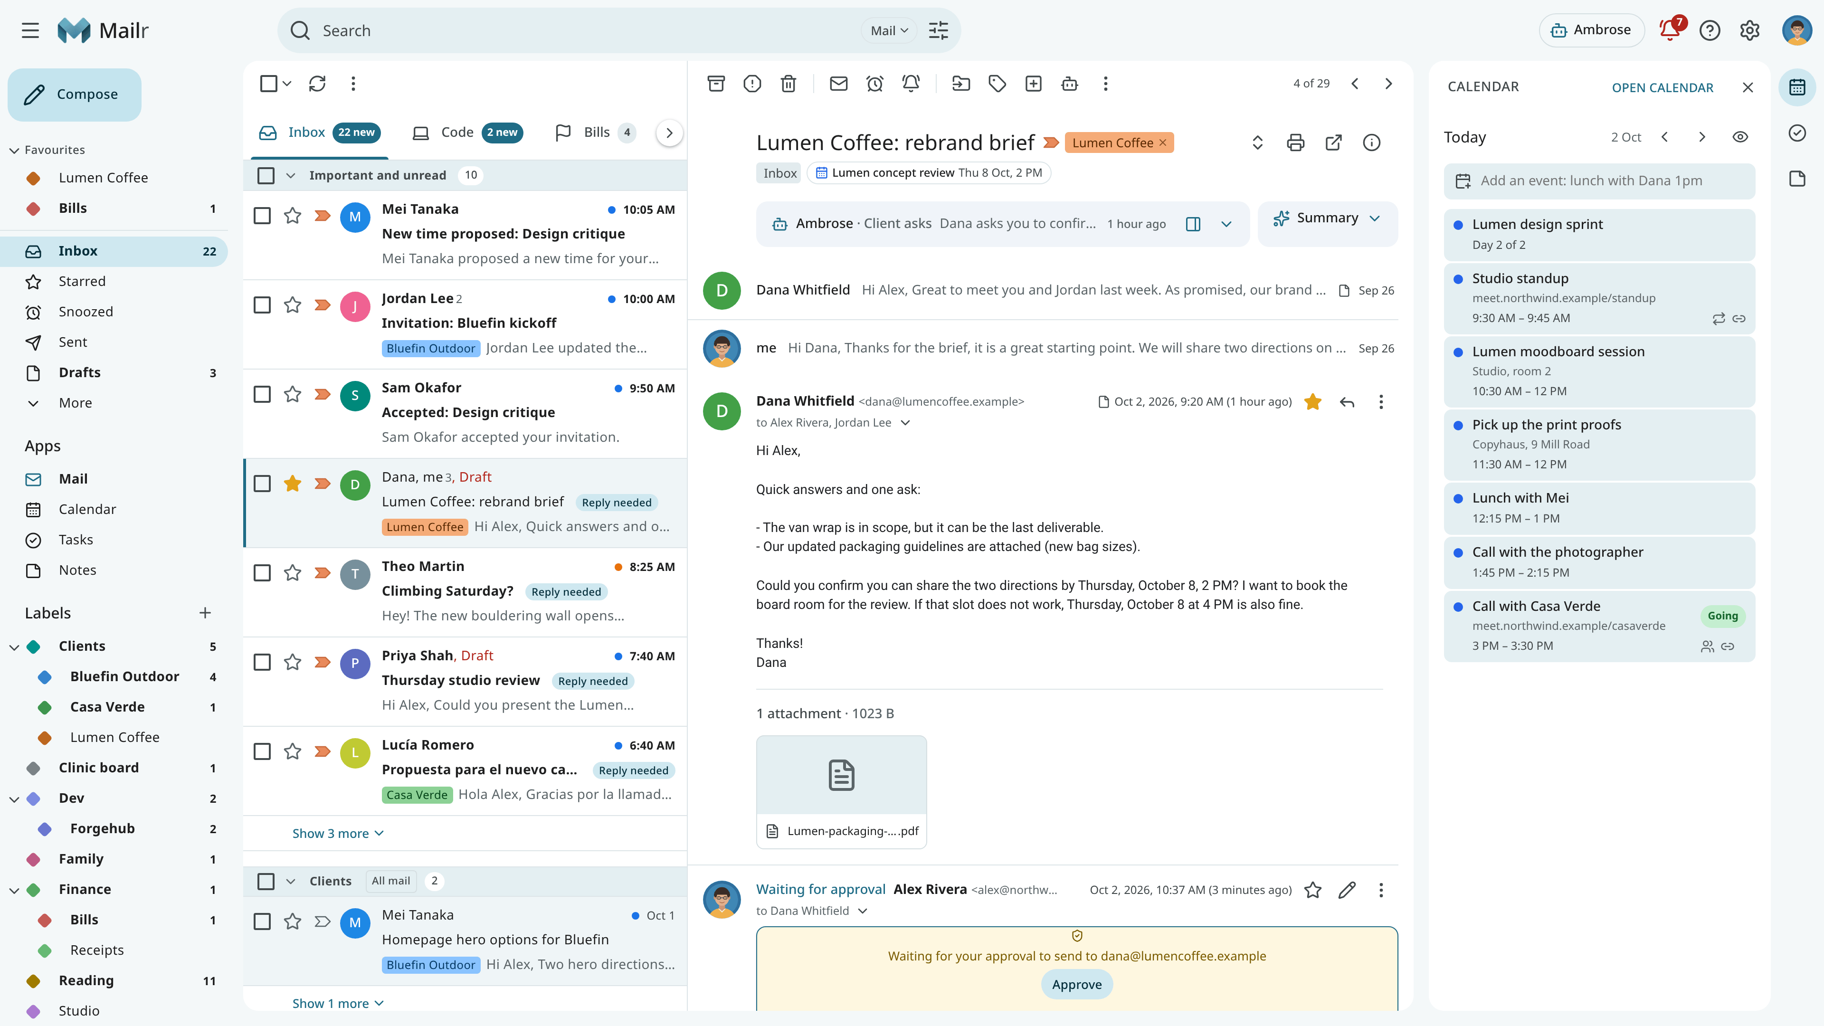1824x1026 pixels.
Task: Delete the conversation with trash icon
Action: [788, 84]
